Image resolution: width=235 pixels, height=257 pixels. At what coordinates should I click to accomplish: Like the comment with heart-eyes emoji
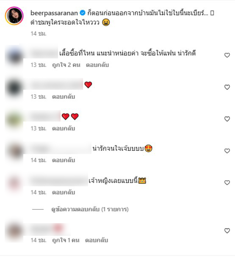click(x=227, y=151)
